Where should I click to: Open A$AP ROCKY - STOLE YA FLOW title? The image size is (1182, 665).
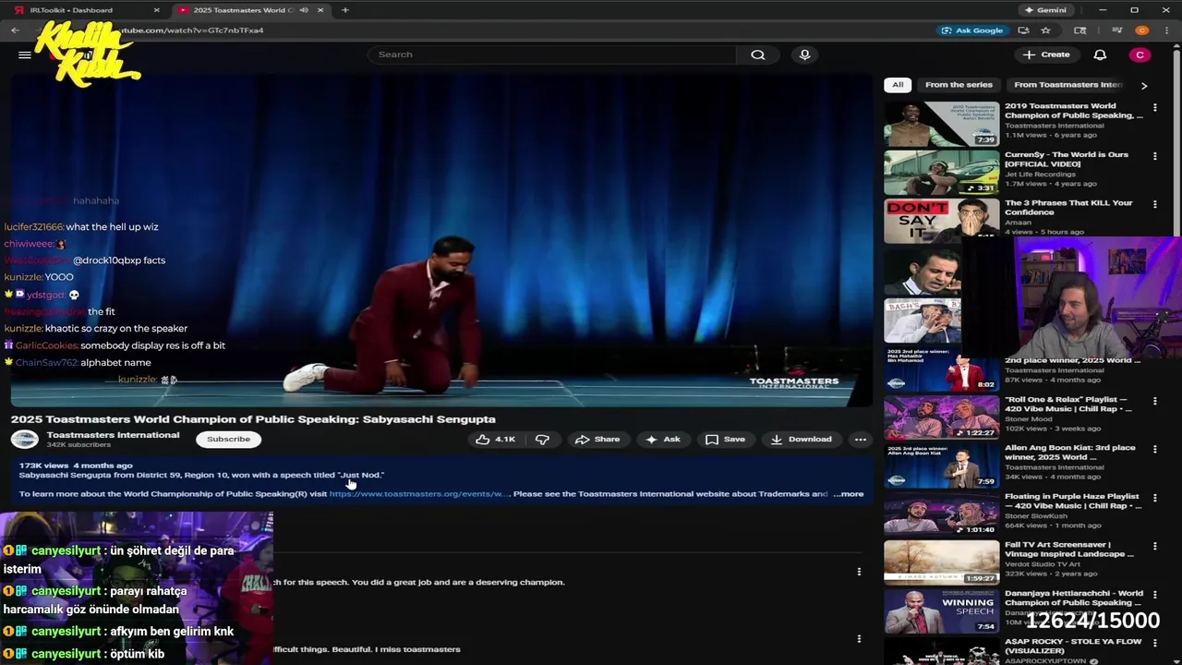point(1073,647)
